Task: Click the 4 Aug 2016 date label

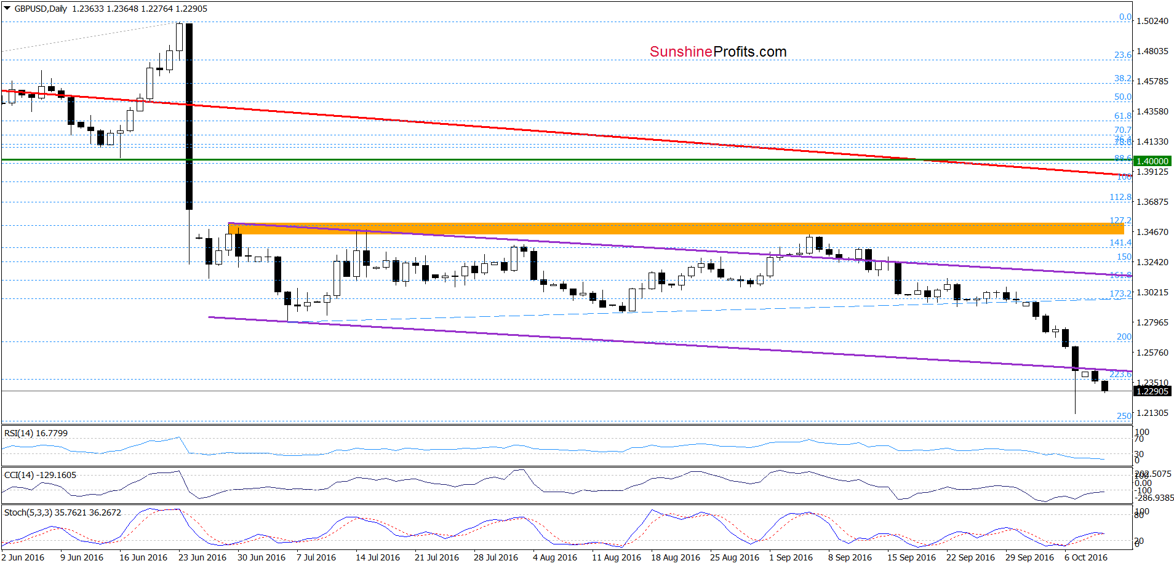Action: pos(555,557)
